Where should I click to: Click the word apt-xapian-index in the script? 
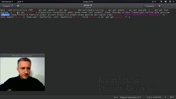coord(103,15)
